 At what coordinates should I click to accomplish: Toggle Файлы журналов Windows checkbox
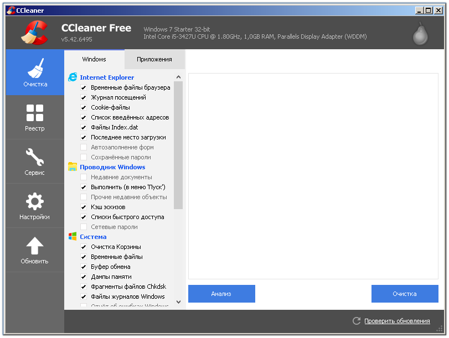click(84, 297)
